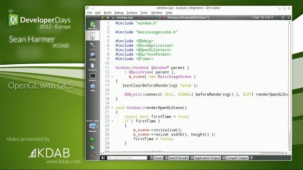Go forward with the navigation arrow

(108, 17)
